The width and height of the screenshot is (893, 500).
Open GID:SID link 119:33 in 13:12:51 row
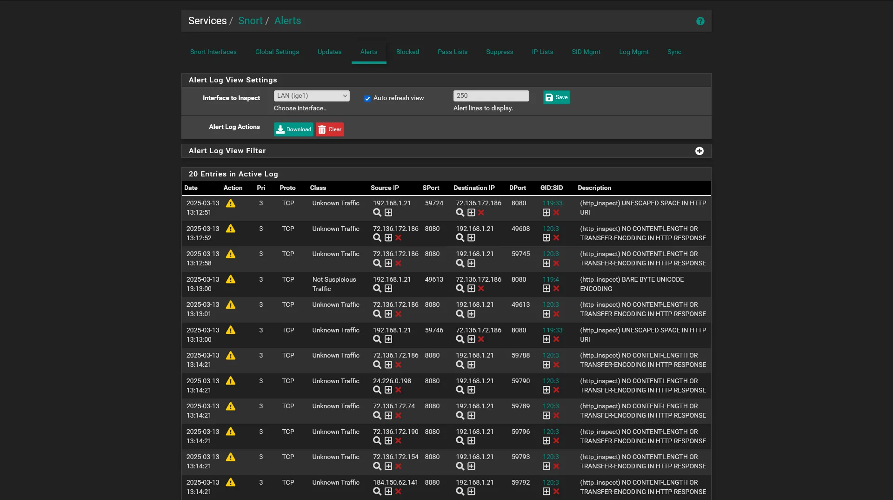point(553,203)
